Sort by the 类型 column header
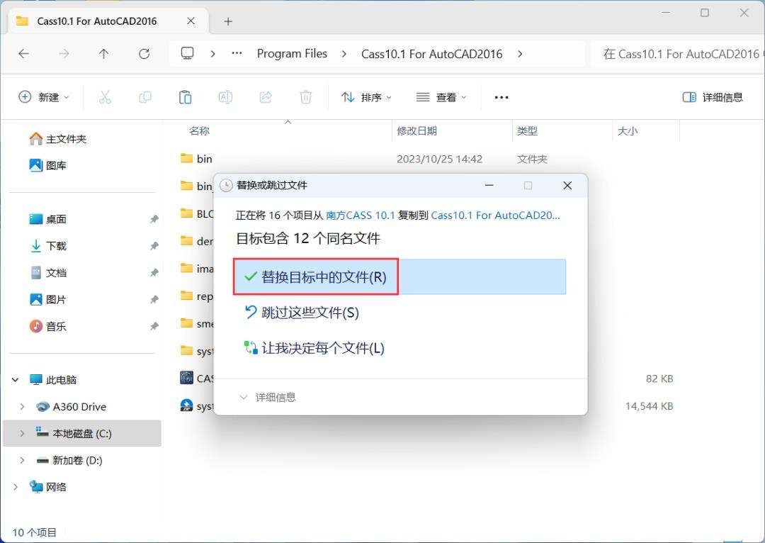 coord(528,131)
